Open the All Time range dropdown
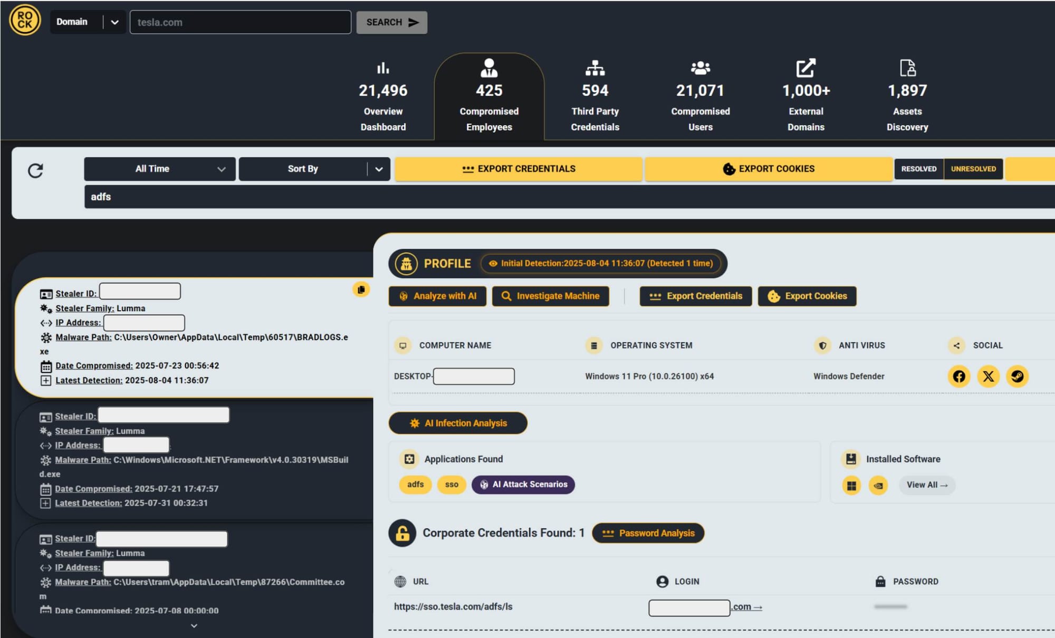The image size is (1055, 638). coord(159,169)
